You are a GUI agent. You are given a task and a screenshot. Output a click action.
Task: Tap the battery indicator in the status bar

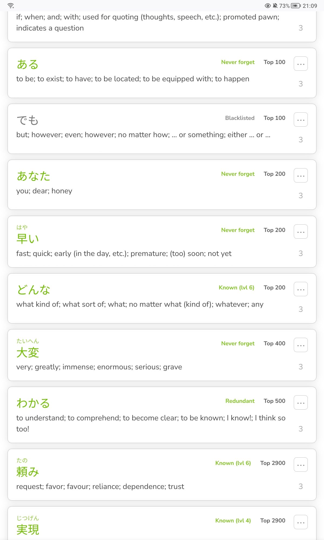tap(294, 5)
